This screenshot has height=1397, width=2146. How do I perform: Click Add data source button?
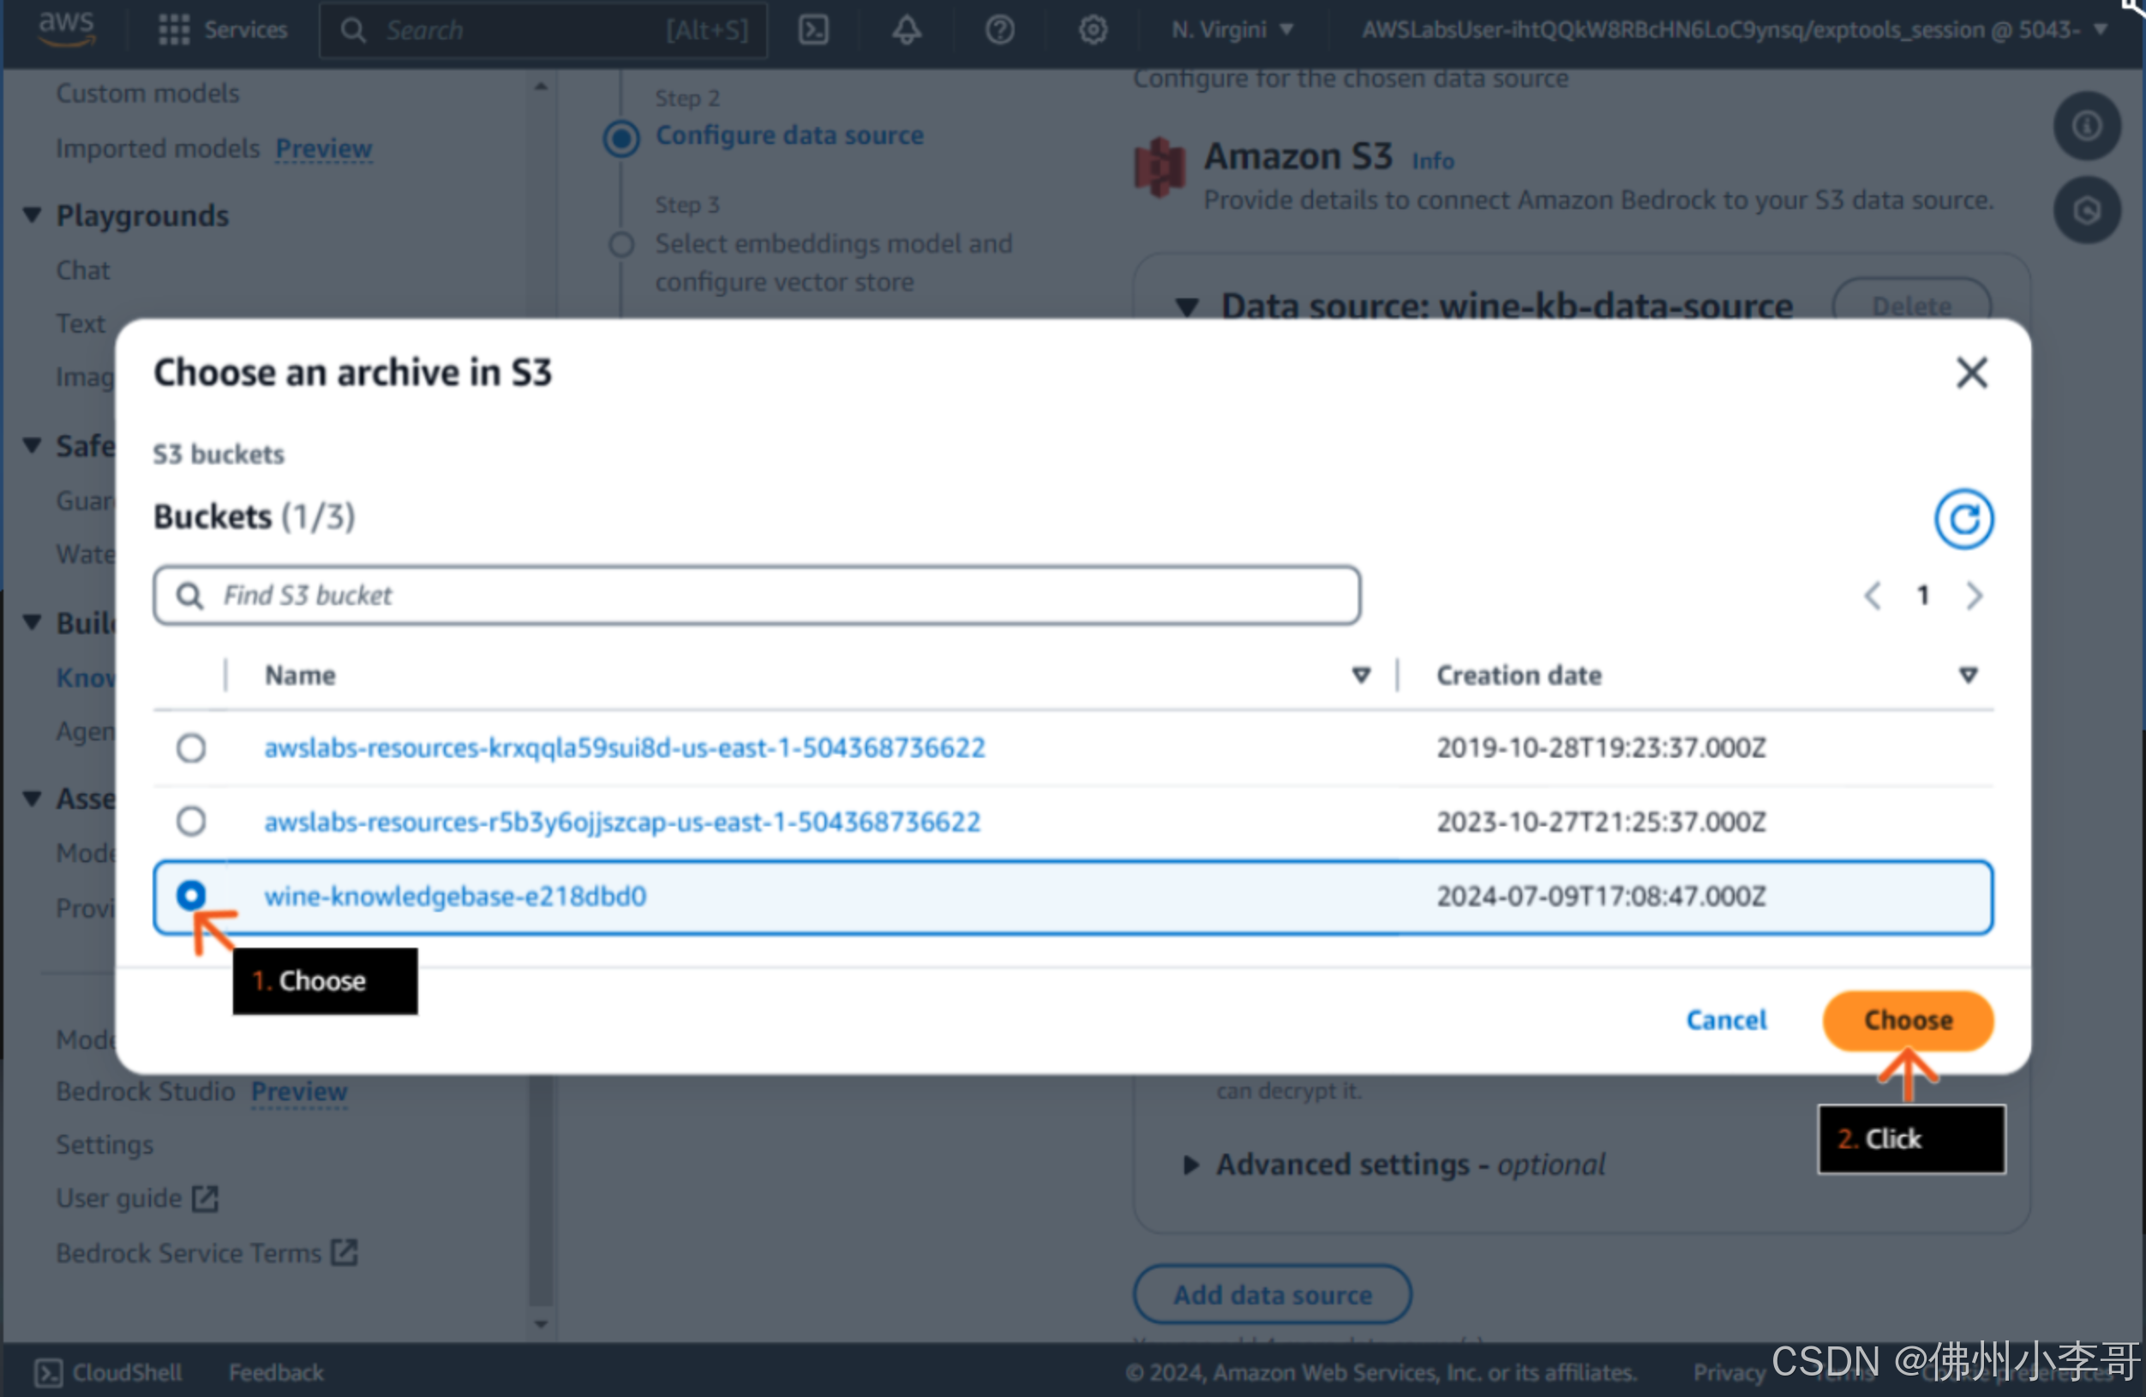(x=1273, y=1295)
